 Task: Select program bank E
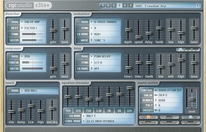pos(125,6)
